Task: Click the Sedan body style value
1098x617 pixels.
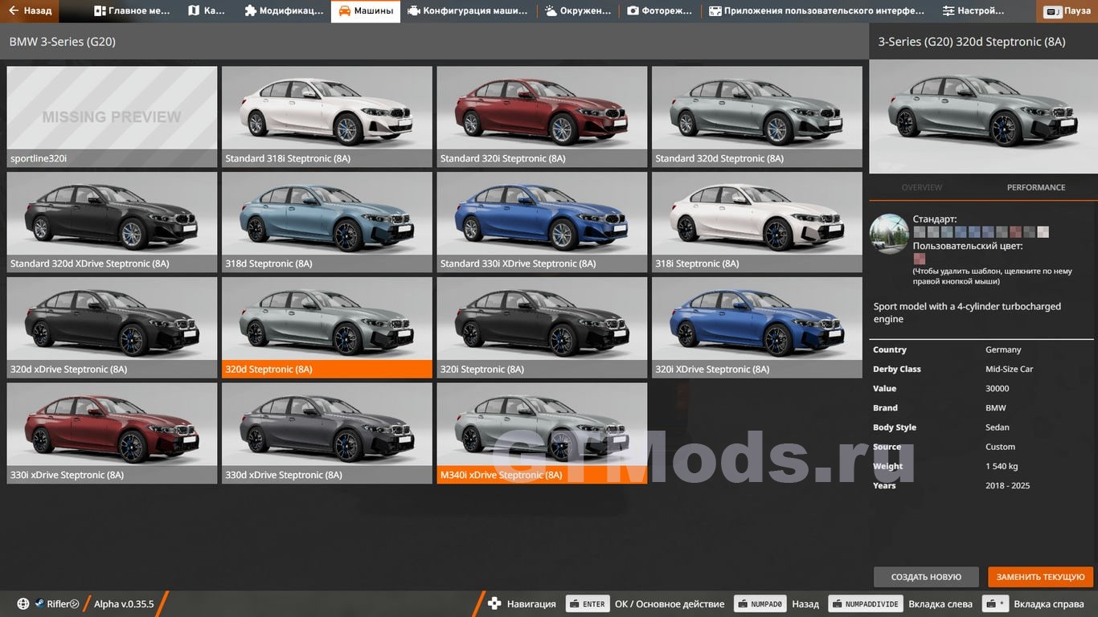Action: (998, 427)
